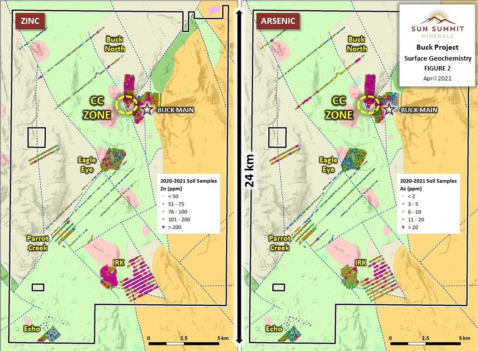This screenshot has width=478, height=351.
Task: Click 'CC ZONE' text on the Zinc map
Action: click(x=97, y=108)
